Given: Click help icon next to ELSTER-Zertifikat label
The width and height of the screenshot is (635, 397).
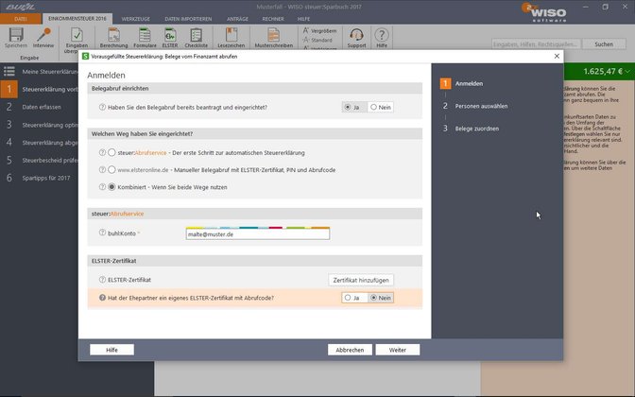Looking at the screenshot, I should coord(102,280).
